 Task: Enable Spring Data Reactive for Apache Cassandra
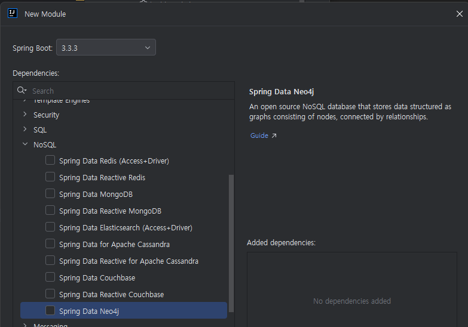tap(50, 260)
